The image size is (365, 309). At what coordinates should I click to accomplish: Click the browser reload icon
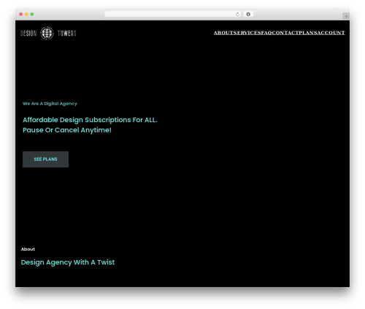coord(237,14)
